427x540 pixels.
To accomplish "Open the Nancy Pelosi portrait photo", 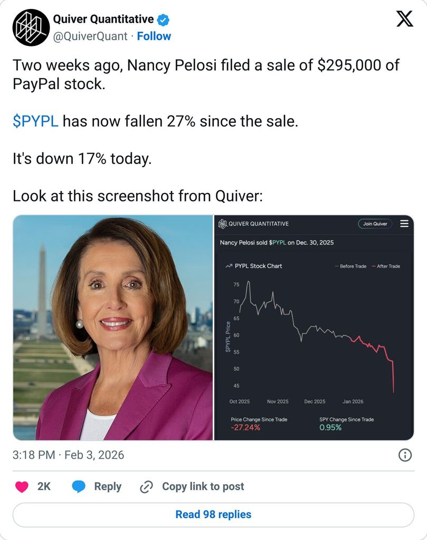I will tap(112, 327).
